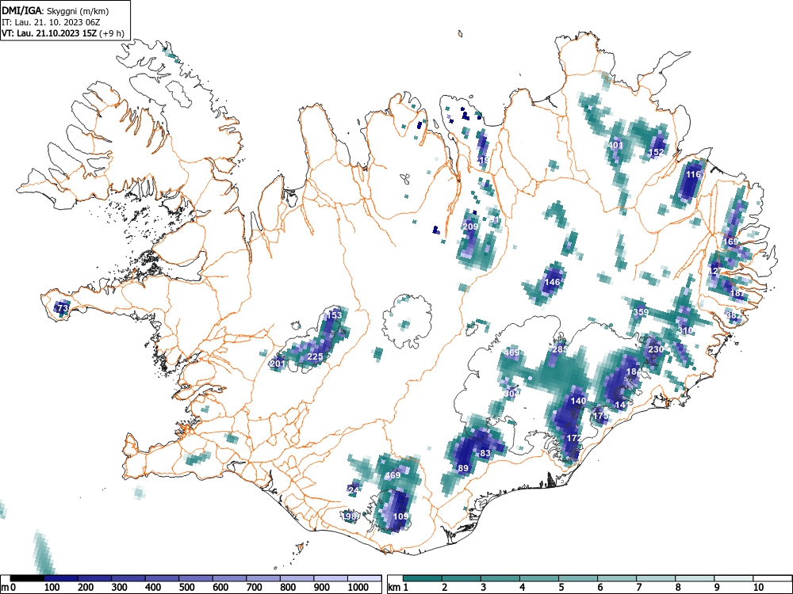
Task: Click the 230 visibility value on the map
Action: tap(656, 349)
